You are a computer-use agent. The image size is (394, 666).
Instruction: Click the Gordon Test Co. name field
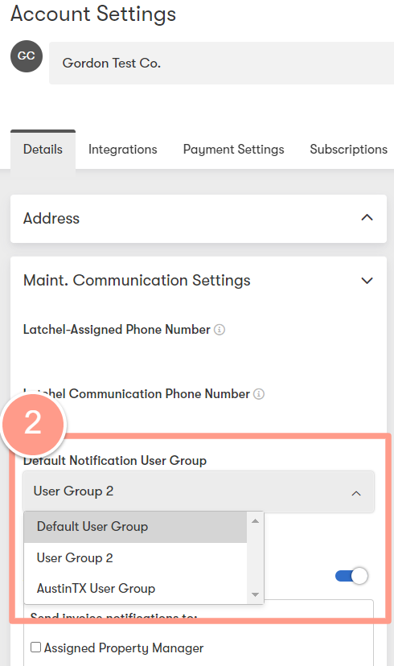[221, 63]
